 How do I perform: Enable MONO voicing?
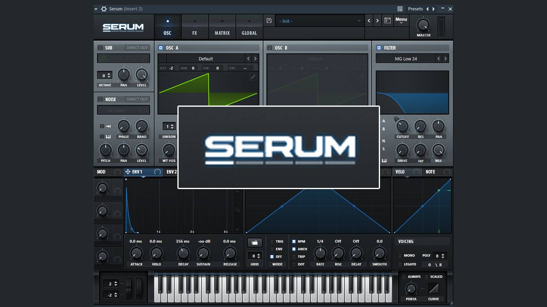point(400,255)
